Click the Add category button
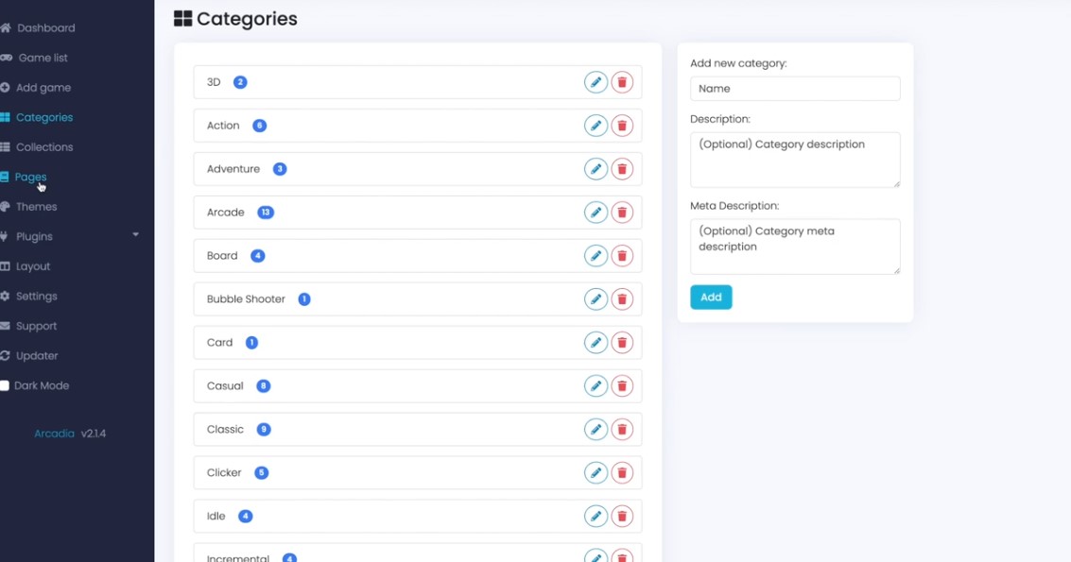Viewport: 1071px width, 562px height. click(711, 297)
